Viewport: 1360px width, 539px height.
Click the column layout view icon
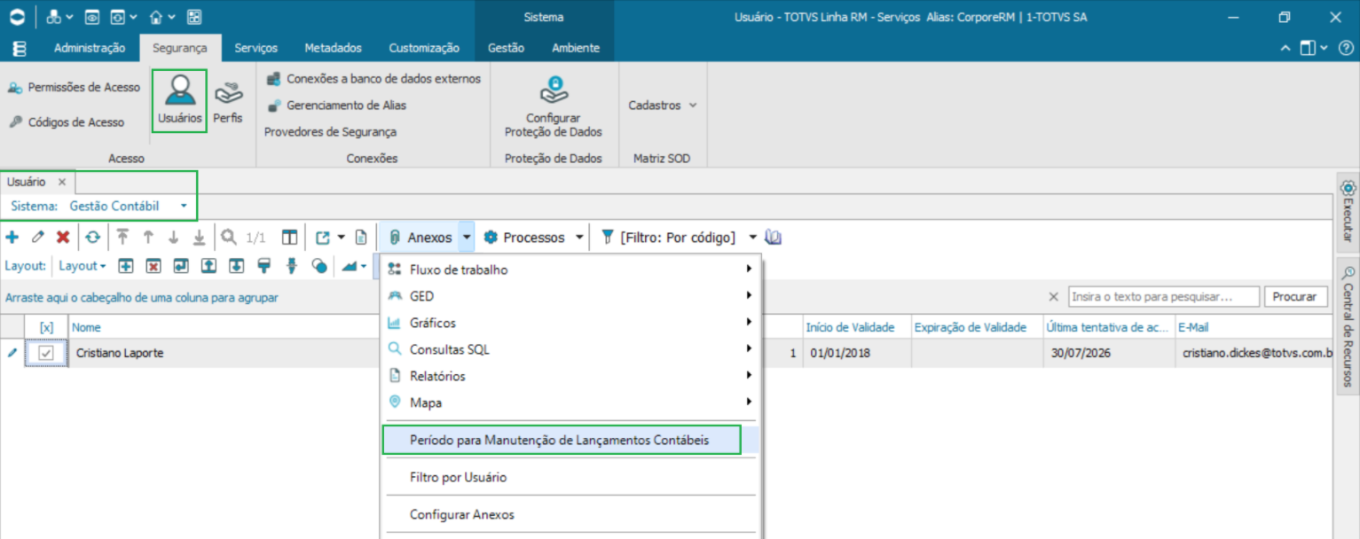coord(289,238)
